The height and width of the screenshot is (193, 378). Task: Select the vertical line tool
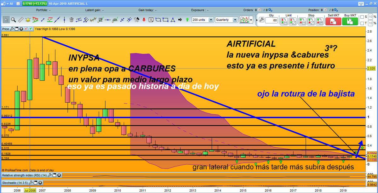tap(64, 20)
